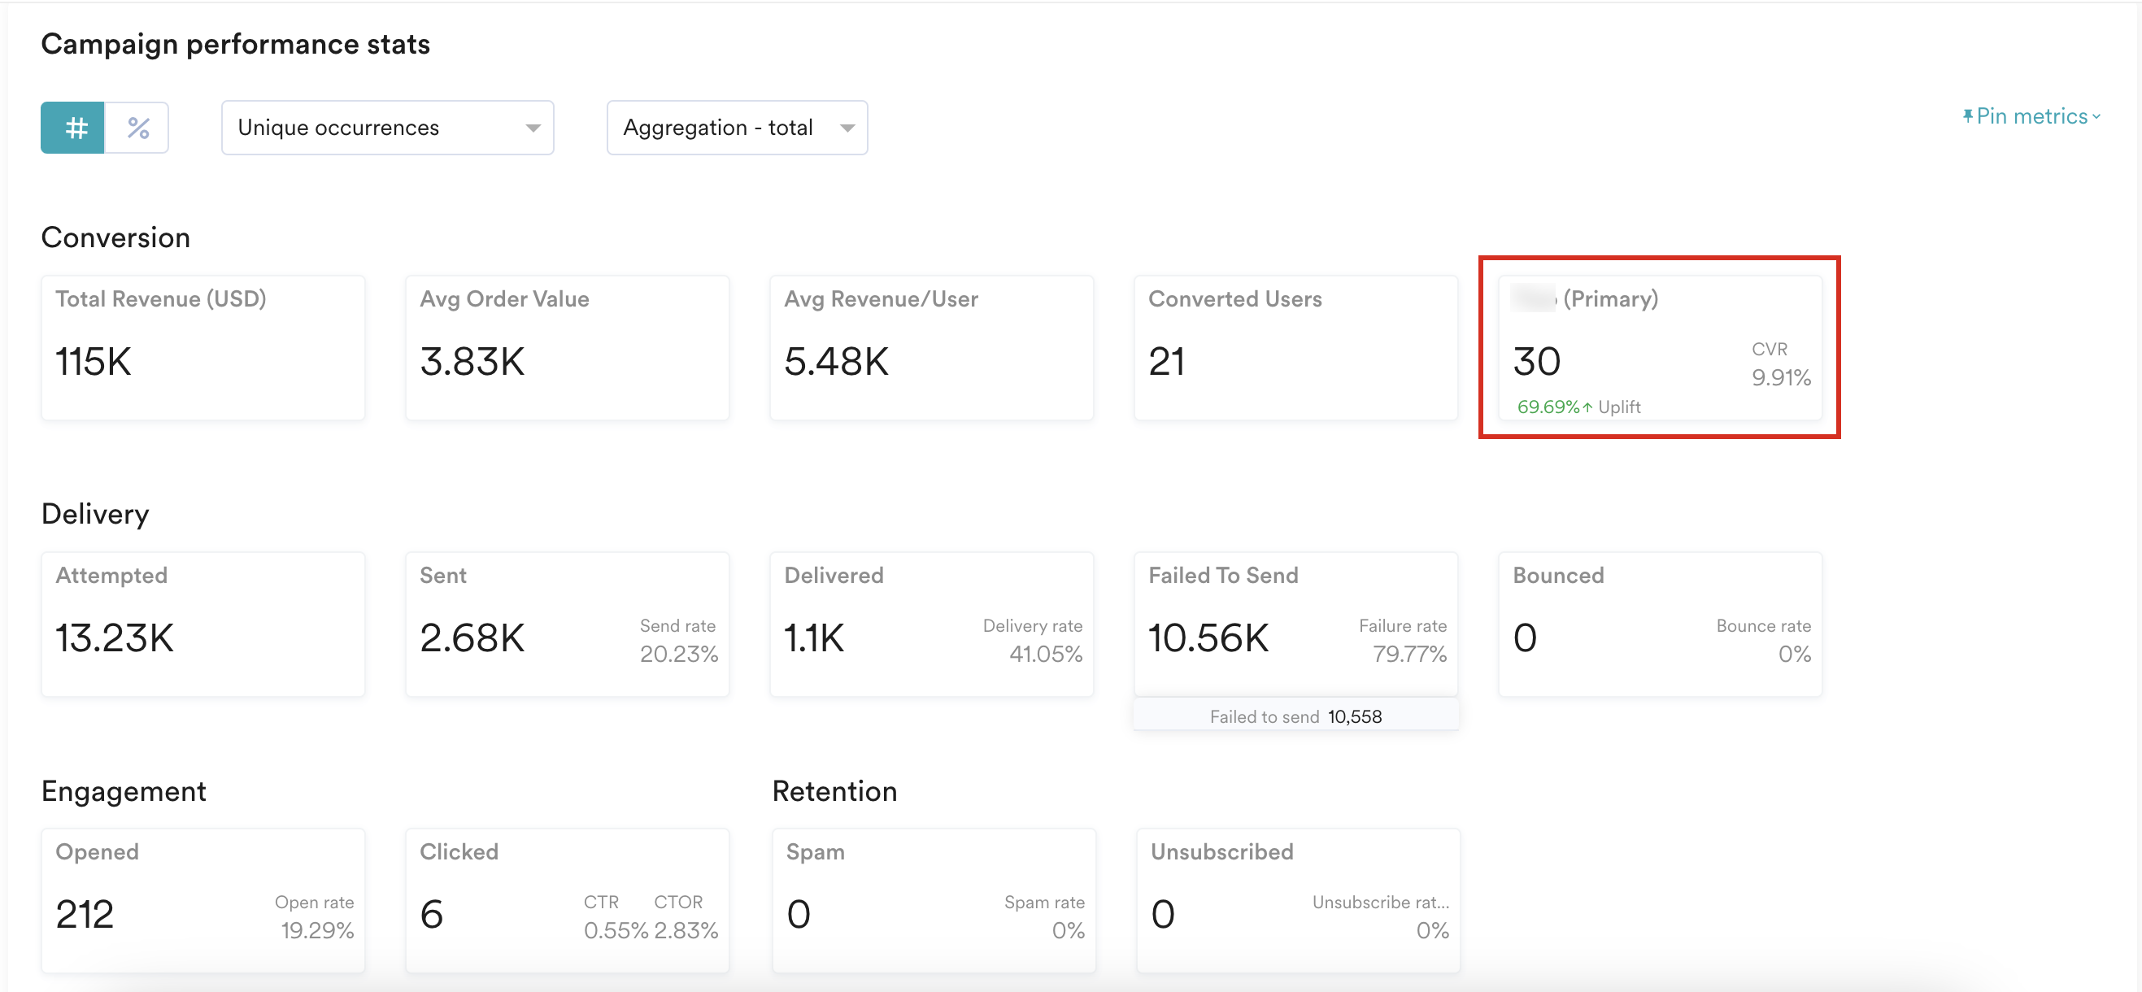Select the Clicked engagement card
This screenshot has width=2142, height=992.
tap(567, 901)
